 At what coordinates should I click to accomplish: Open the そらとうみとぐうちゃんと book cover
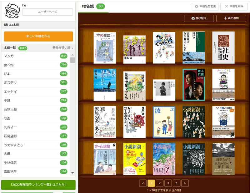[164, 48]
